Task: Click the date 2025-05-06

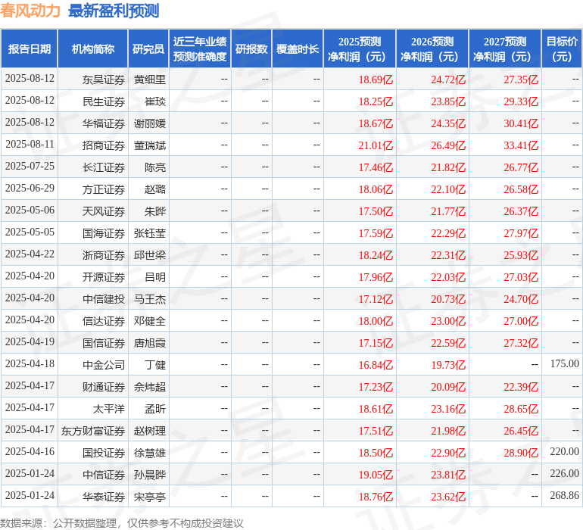Action: [30, 210]
